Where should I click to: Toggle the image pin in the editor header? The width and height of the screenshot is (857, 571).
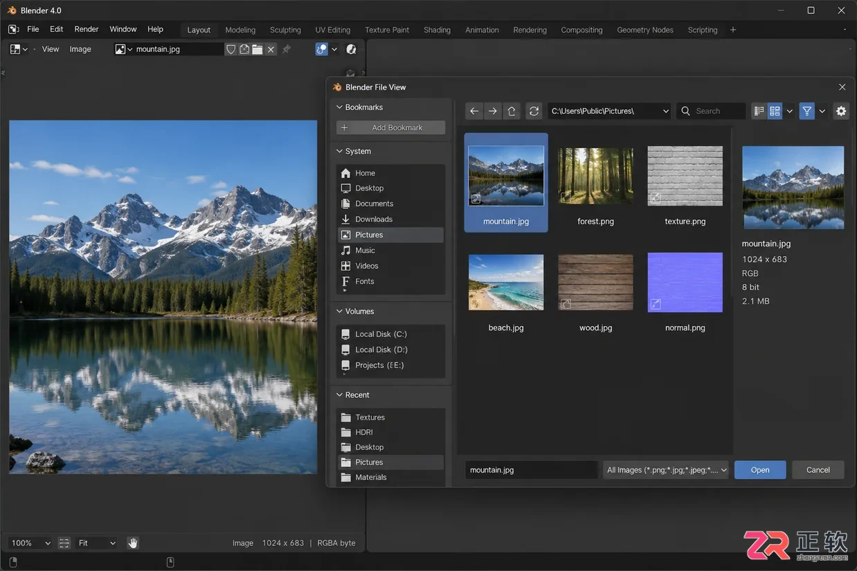[x=286, y=49]
